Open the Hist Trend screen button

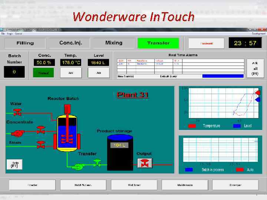coord(134,185)
